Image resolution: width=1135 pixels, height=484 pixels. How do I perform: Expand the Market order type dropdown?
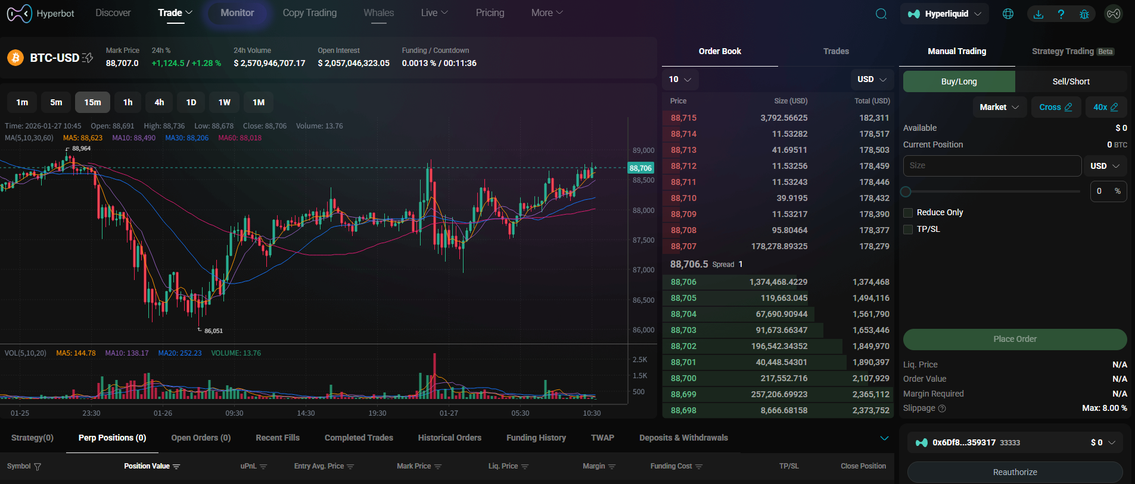click(999, 107)
